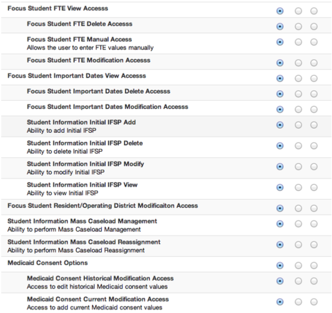Screen dimensions: 332x313
Task: Click 'Focus Student Important Dates View Accesss' label
Action: [77, 76]
